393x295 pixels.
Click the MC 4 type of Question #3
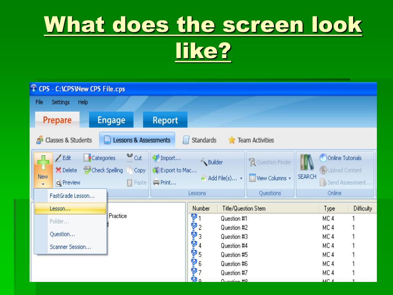pos(328,237)
